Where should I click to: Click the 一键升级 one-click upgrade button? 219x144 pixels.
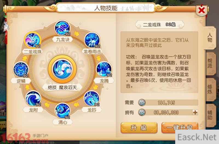(x=180, y=127)
